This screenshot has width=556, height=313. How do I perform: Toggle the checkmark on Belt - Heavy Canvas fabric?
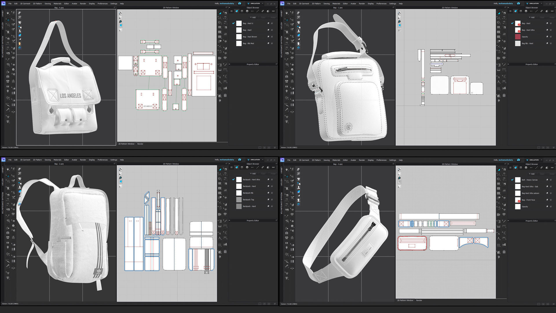click(x=512, y=180)
